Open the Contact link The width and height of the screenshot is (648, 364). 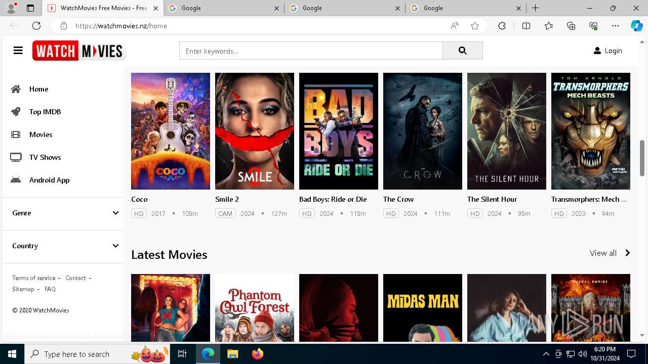pos(75,278)
